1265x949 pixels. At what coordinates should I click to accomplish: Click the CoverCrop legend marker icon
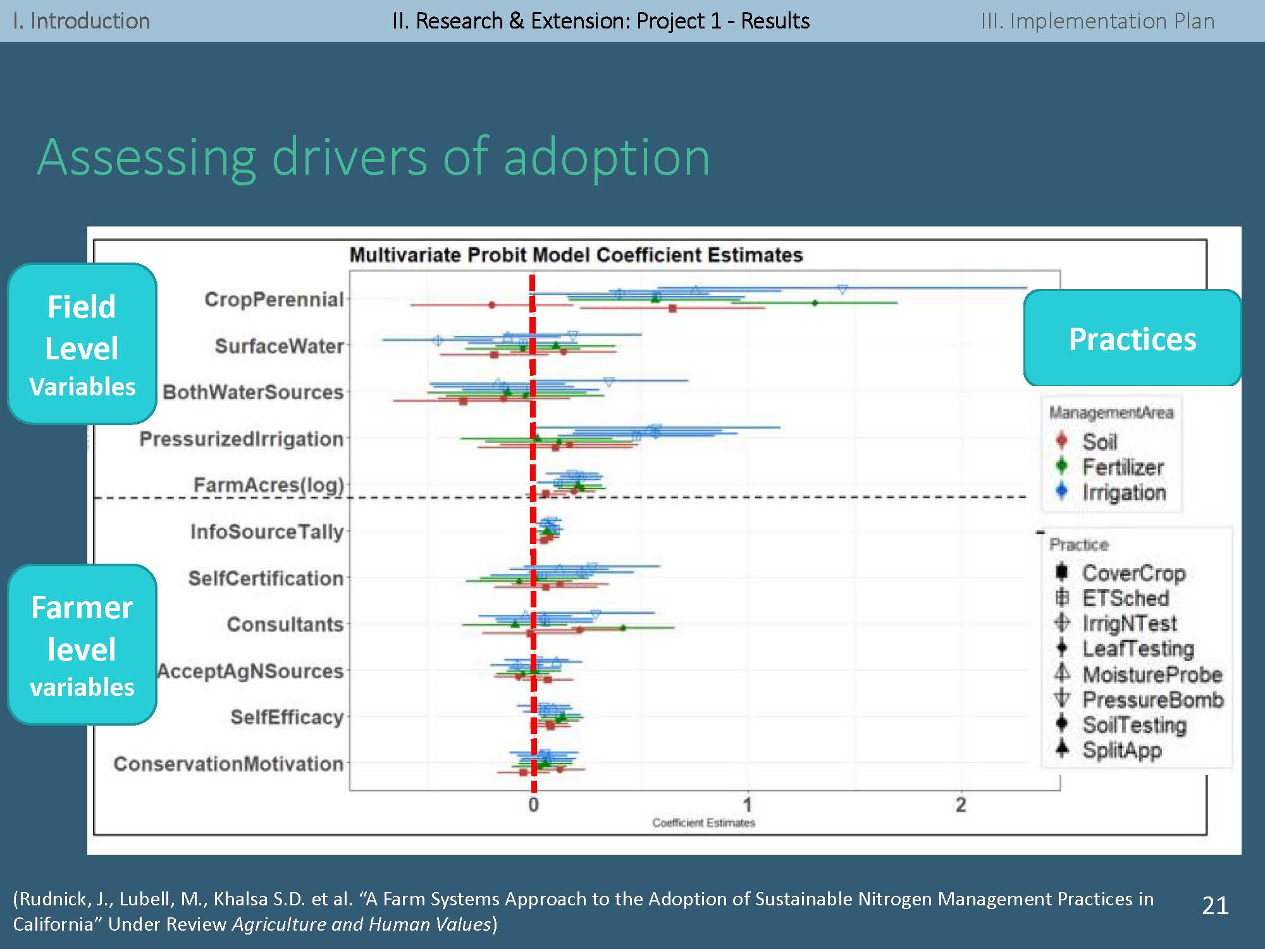pos(1062,572)
